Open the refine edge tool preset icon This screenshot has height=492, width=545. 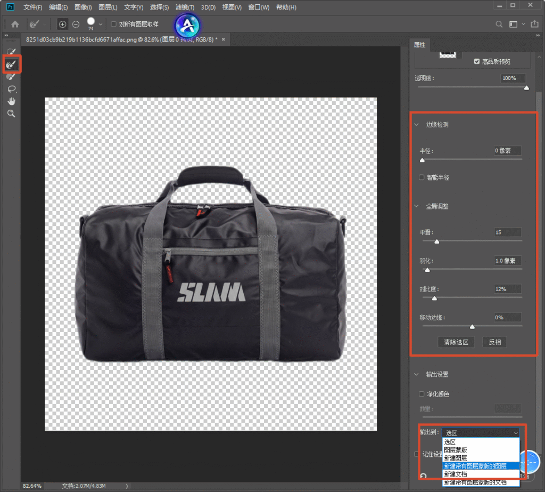(x=34, y=24)
